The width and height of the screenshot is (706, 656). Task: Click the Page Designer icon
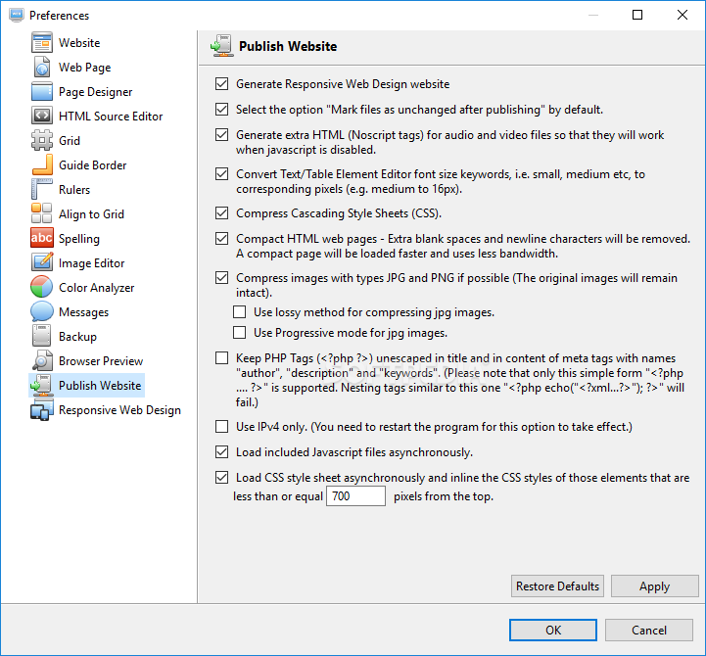coord(42,91)
